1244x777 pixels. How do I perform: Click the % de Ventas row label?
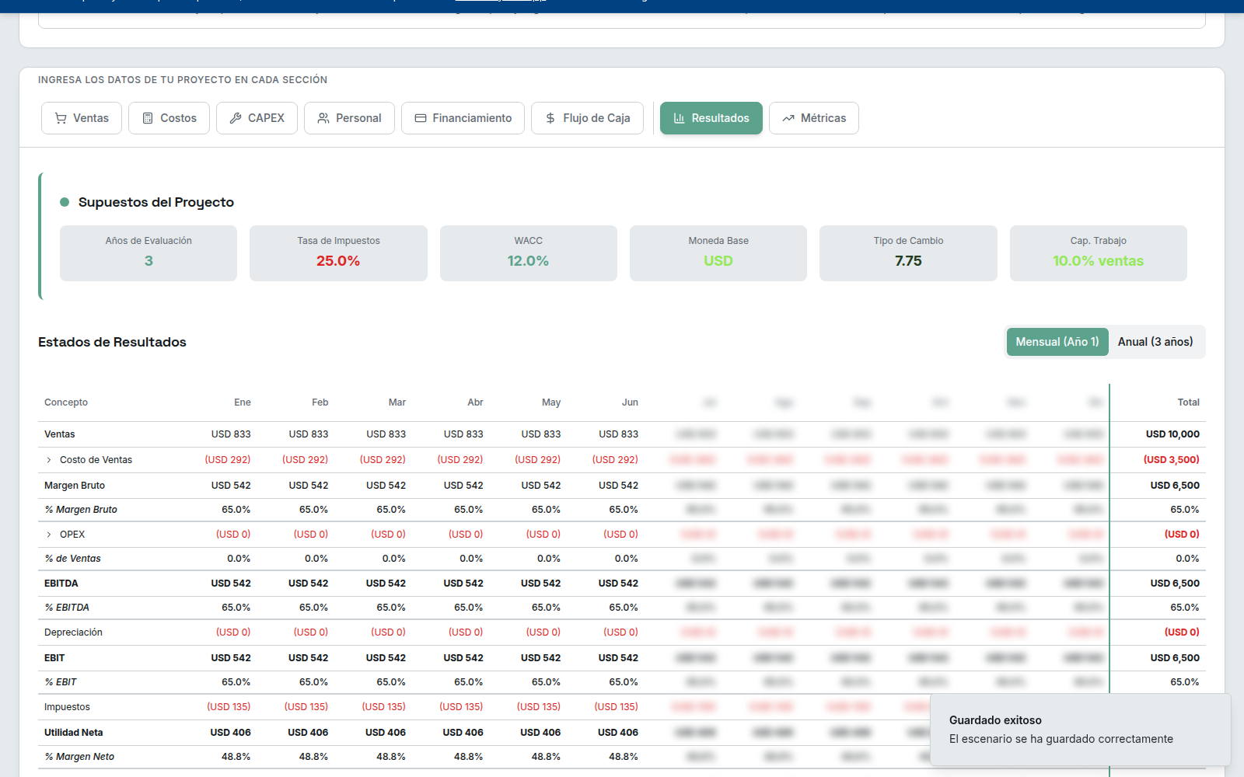[x=73, y=559]
